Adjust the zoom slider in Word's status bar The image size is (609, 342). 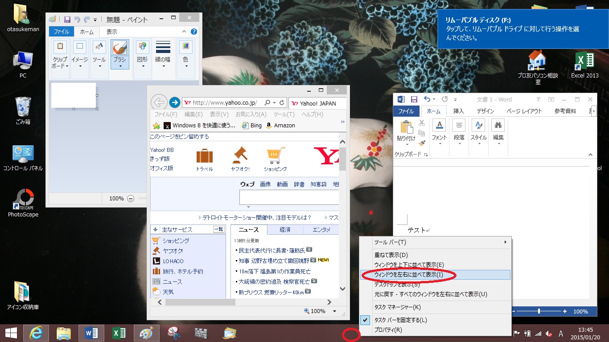539,311
